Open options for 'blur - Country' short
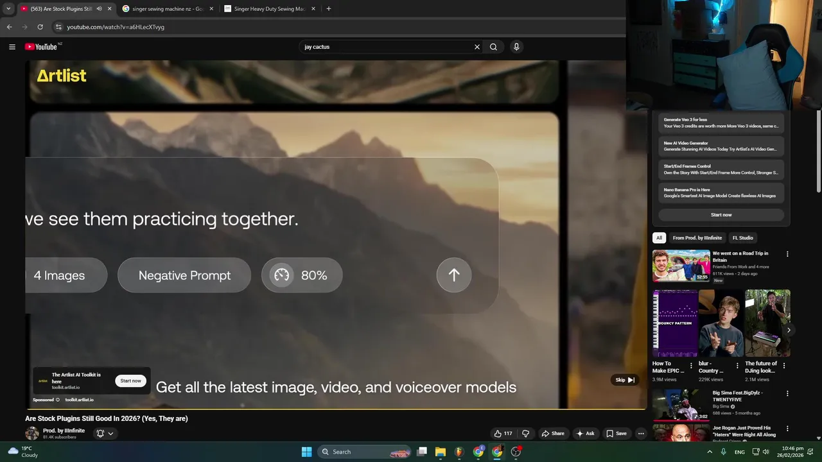Screen dimensions: 822x462 point(737,365)
